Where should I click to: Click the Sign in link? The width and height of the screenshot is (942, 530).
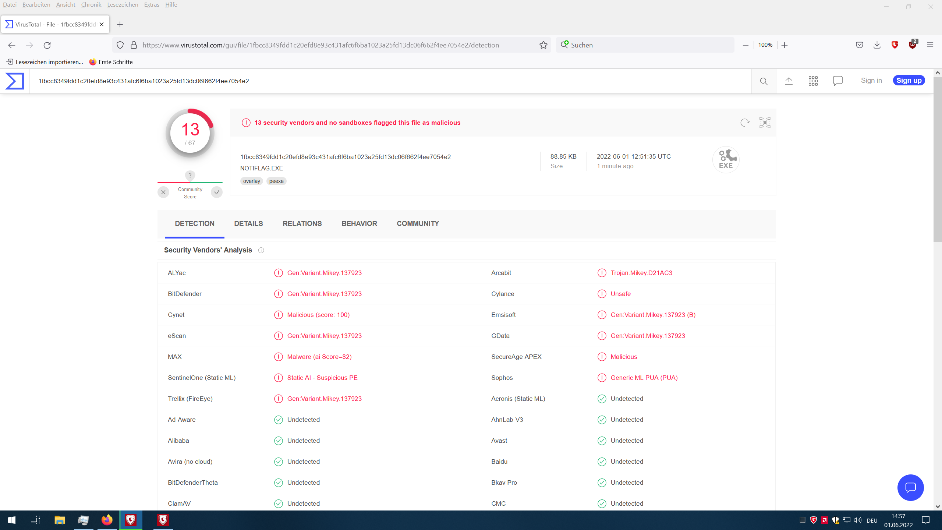871,80
